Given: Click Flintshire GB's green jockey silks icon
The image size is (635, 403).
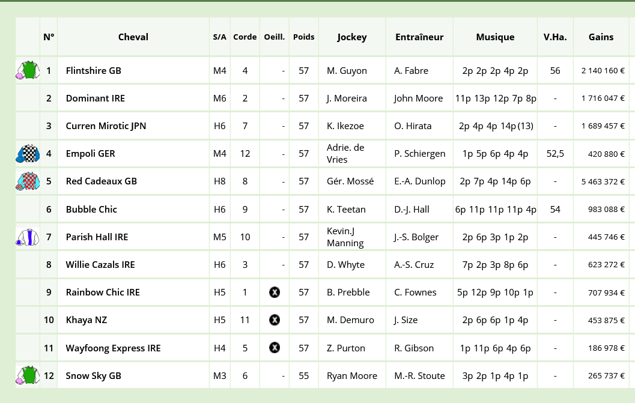Looking at the screenshot, I should (28, 70).
